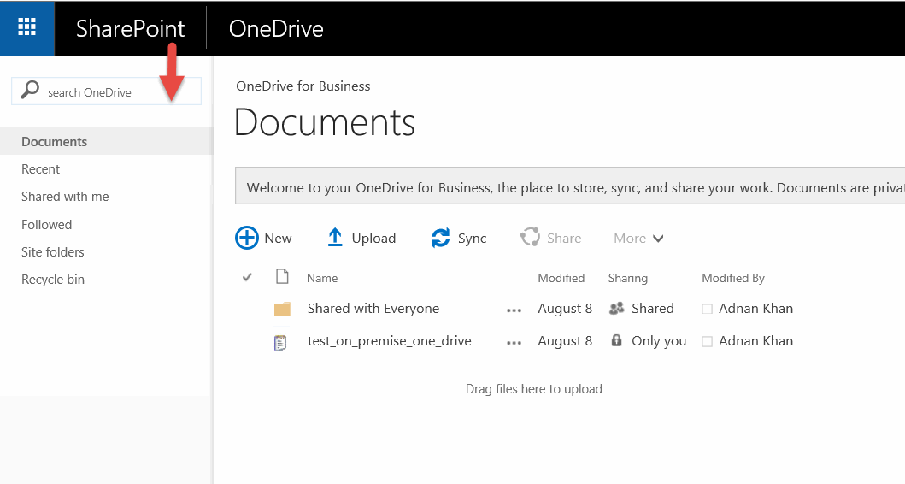Open Site folders in navigation
The width and height of the screenshot is (905, 484).
pyautogui.click(x=52, y=251)
